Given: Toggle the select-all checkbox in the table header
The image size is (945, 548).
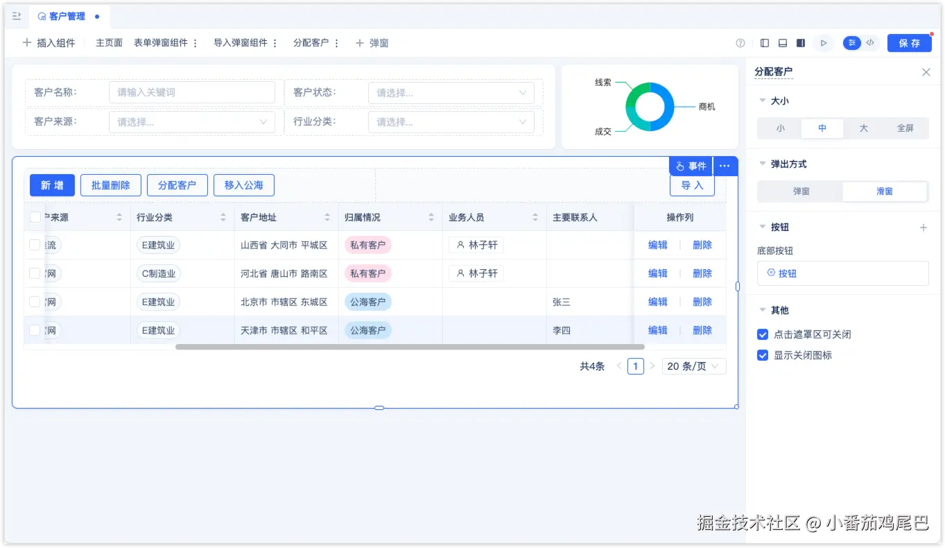Looking at the screenshot, I should click(35, 217).
